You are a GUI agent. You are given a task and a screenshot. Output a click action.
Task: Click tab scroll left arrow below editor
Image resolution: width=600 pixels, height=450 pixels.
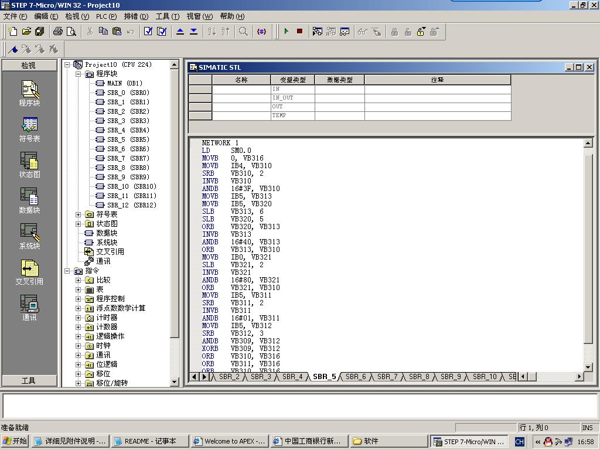(194, 377)
